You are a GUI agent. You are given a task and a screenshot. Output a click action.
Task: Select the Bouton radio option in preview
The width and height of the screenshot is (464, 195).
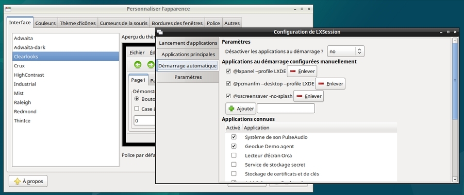(x=137, y=99)
